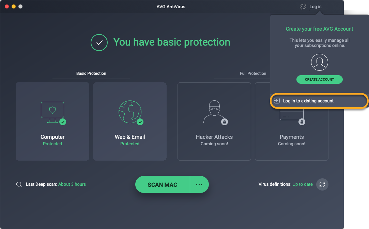Click the About 3 hours scan time text

(72, 184)
